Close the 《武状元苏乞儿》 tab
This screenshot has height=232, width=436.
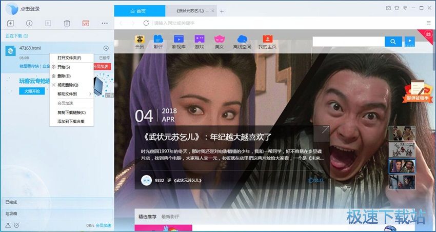(x=213, y=11)
